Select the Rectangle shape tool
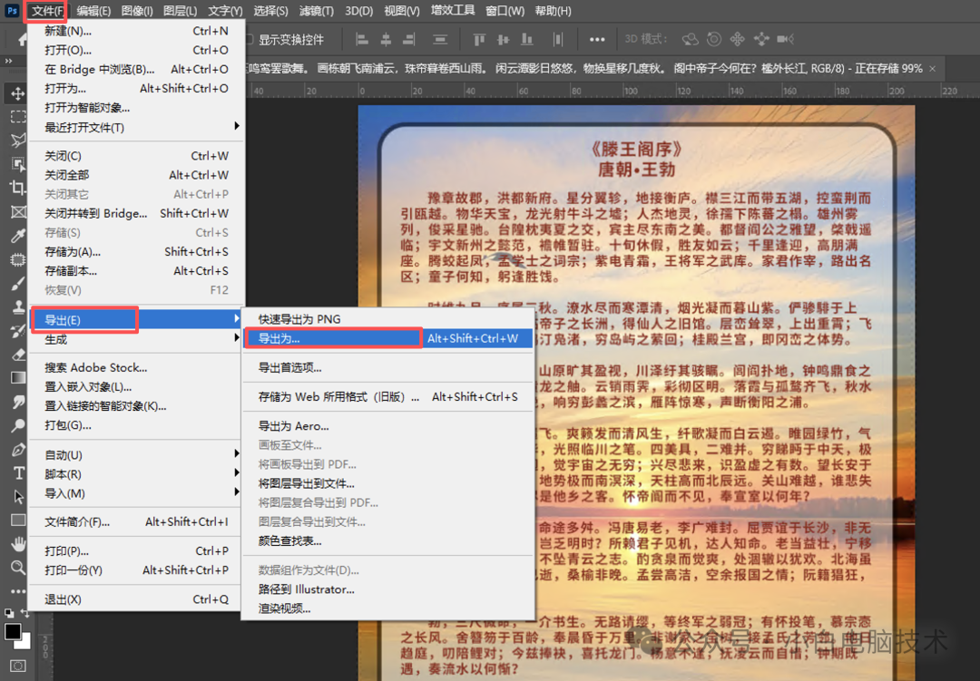The height and width of the screenshot is (681, 980). [17, 520]
